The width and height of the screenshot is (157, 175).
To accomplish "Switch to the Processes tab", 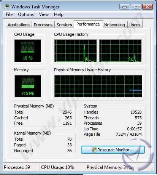I will point(43,25).
